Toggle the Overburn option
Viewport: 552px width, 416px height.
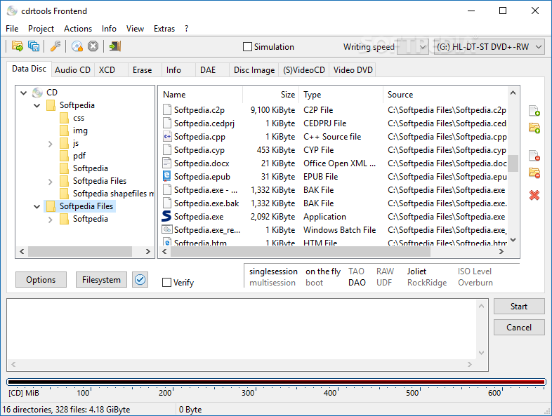pos(475,283)
